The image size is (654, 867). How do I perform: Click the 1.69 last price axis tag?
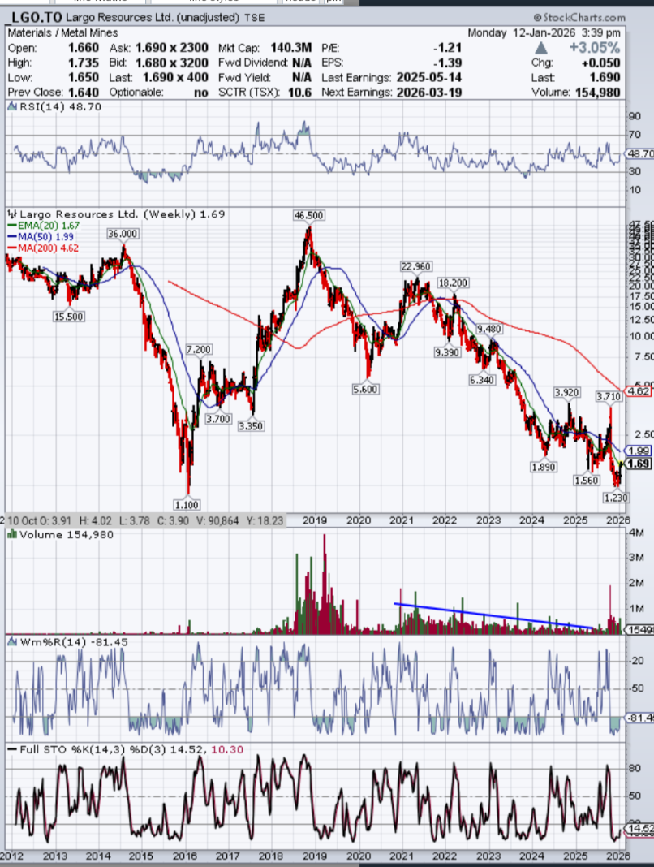pos(638,464)
